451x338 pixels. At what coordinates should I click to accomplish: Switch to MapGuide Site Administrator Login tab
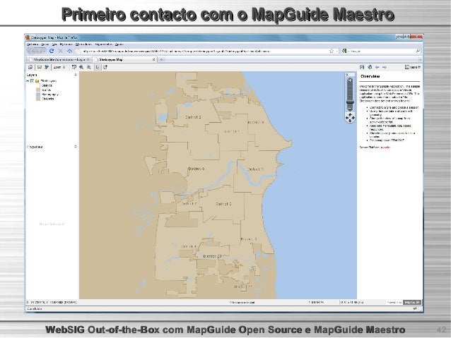click(59, 59)
